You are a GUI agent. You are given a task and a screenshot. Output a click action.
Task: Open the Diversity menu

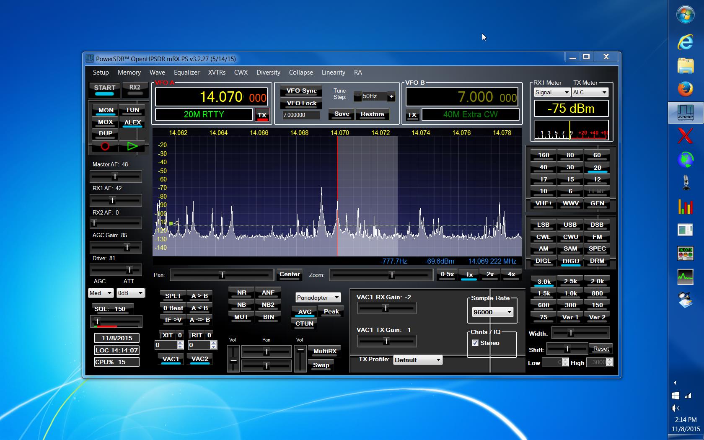coord(268,72)
